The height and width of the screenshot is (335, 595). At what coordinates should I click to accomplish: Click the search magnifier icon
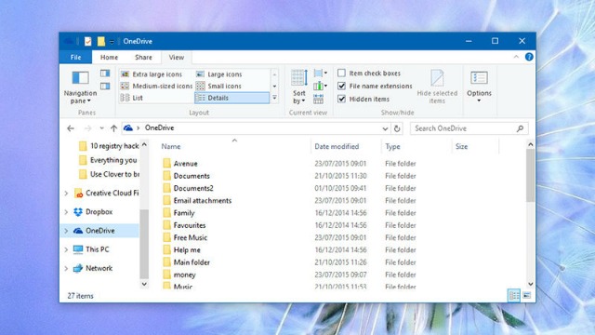point(520,128)
